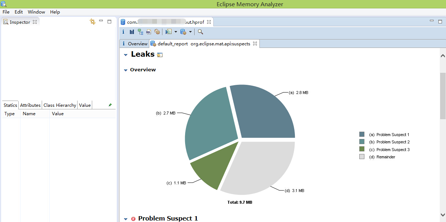
Task: Click the Problem Suspect 2 legend swatch
Action: coord(362,142)
